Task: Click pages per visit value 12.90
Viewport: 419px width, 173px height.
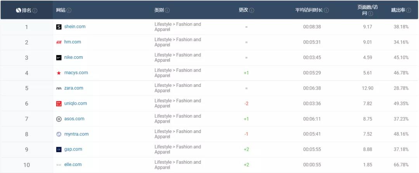Action: 368,88
